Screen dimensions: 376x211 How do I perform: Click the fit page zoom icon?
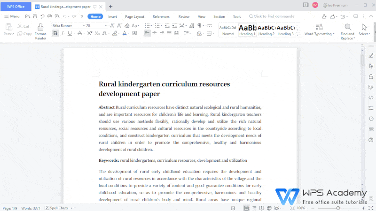click(x=292, y=208)
